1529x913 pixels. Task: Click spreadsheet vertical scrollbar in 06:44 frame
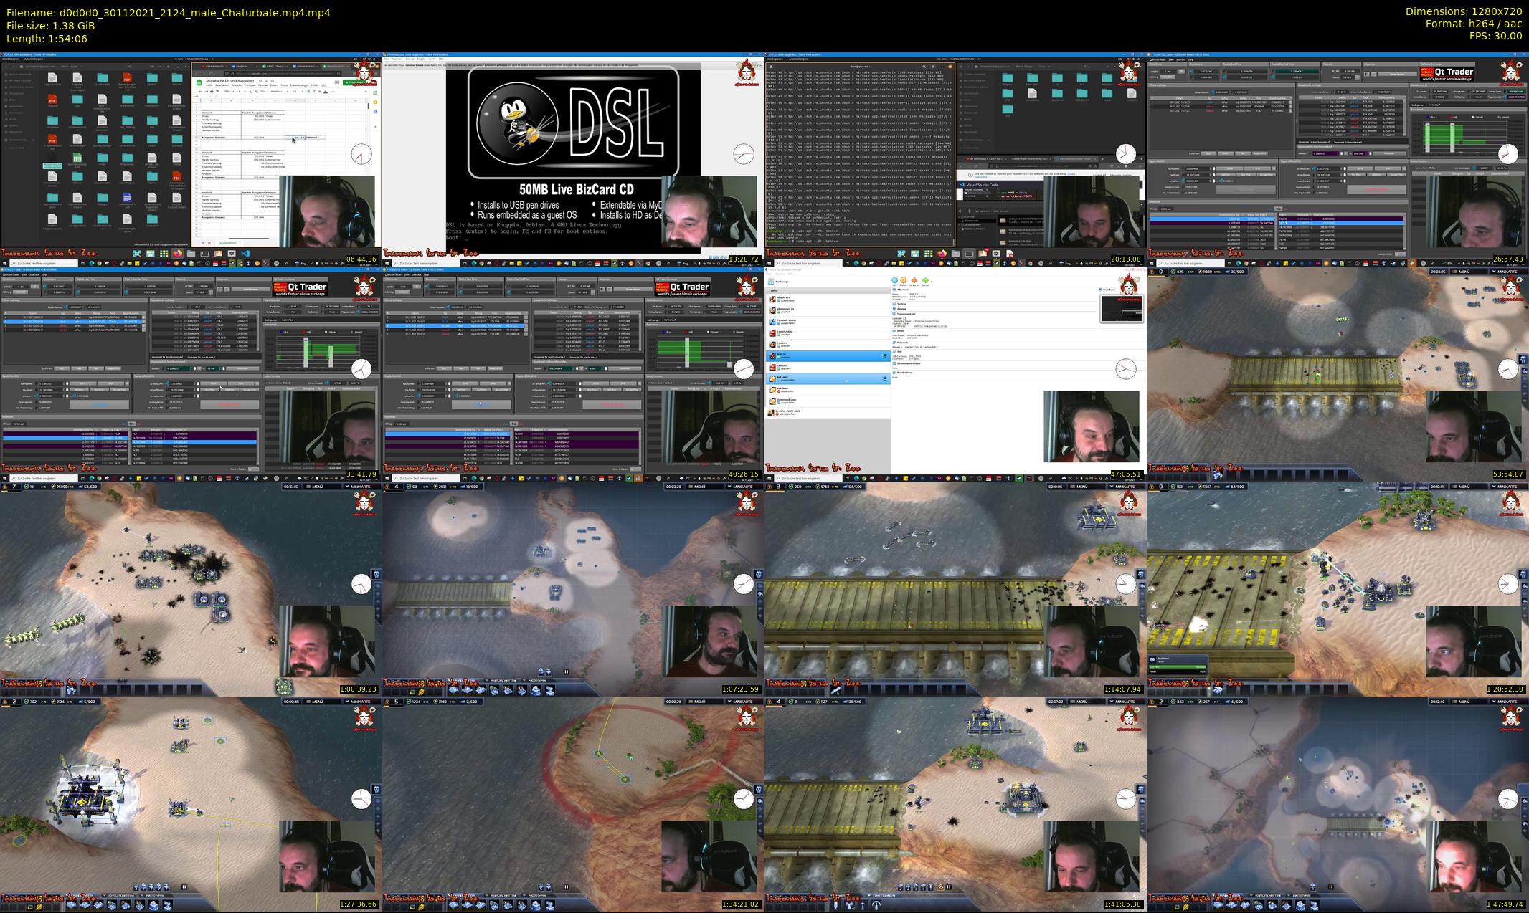[x=369, y=107]
